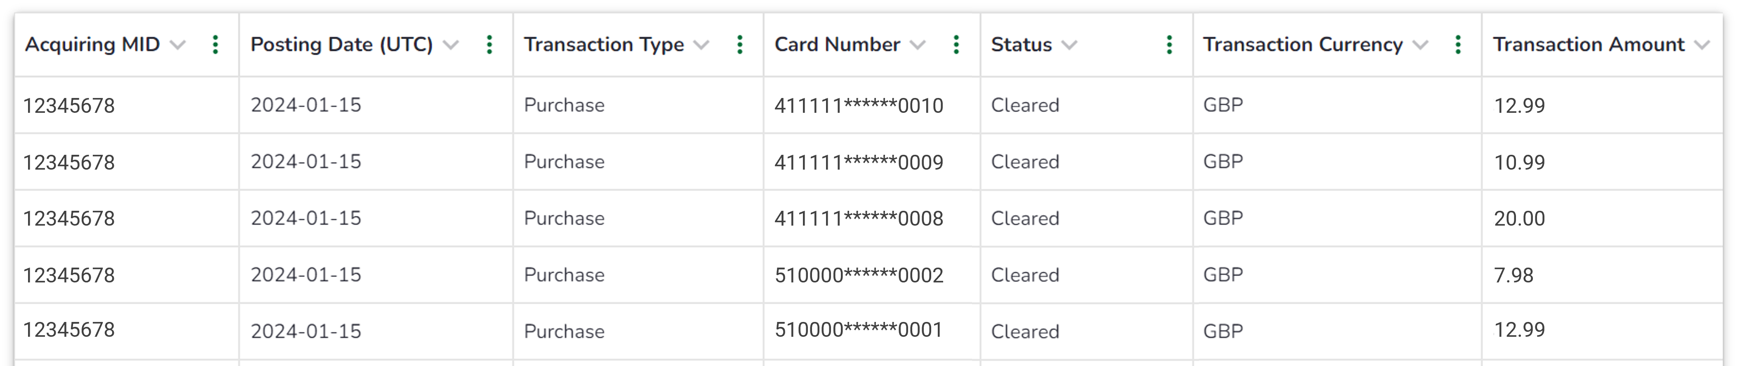Select card 510000******0002 row cell

tap(858, 275)
